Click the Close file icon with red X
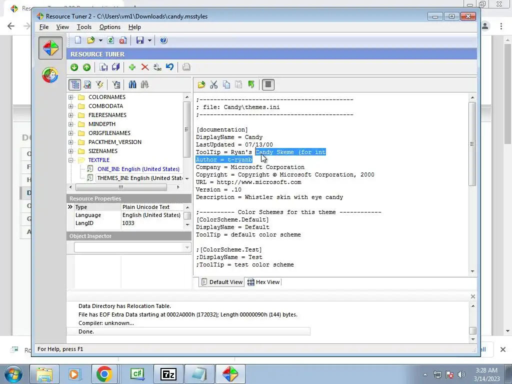This screenshot has width=512, height=384. 123,40
